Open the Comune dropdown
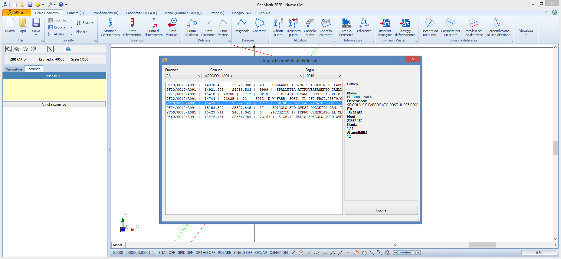Image resolution: width=561 pixels, height=259 pixels. point(254,76)
